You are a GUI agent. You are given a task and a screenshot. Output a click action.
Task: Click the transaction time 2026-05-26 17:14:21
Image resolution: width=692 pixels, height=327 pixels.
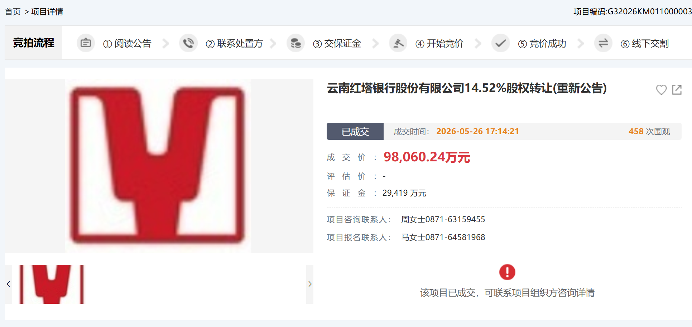[477, 131]
